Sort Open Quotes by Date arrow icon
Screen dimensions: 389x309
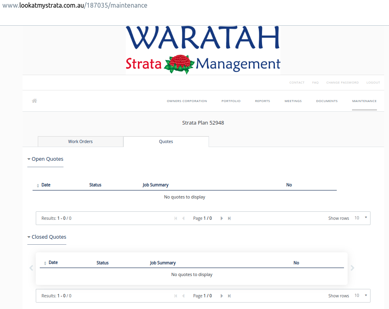(x=38, y=186)
